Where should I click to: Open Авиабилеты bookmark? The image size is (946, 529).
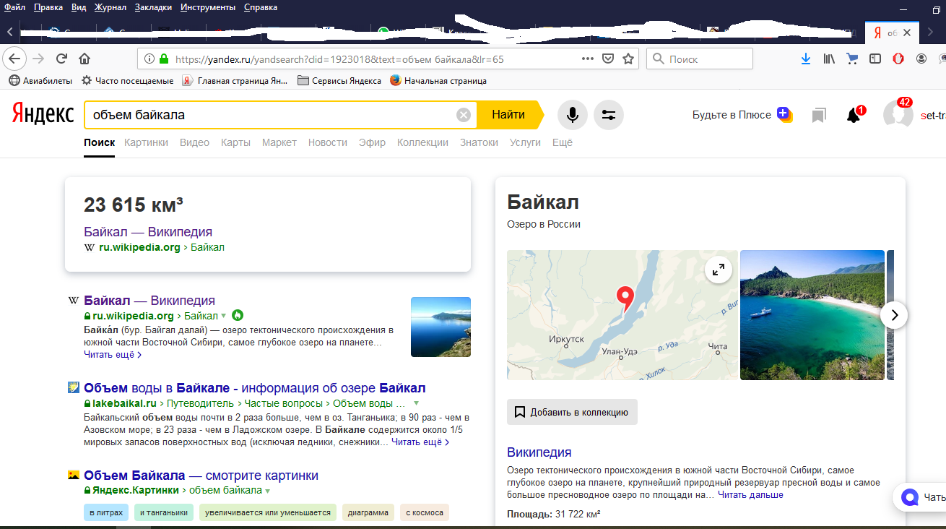pos(40,80)
